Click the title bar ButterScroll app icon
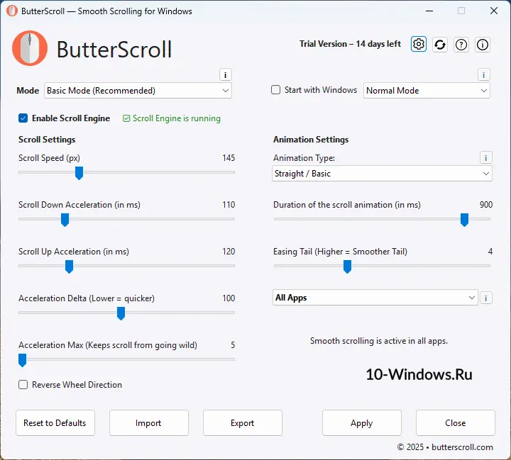This screenshot has width=511, height=460. click(12, 11)
